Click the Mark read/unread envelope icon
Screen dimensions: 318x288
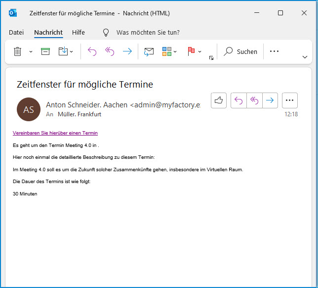[149, 51]
